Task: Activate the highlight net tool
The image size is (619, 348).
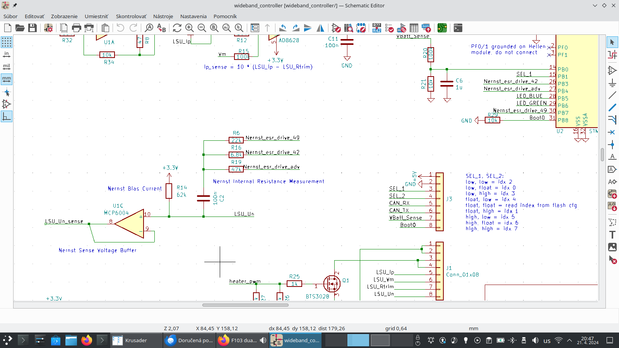Action: (x=612, y=55)
